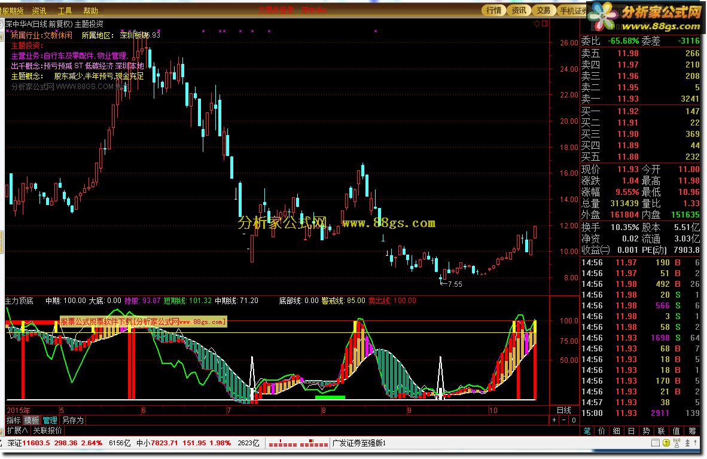Select the 价 tab
The width and height of the screenshot is (707, 459).
602,431
